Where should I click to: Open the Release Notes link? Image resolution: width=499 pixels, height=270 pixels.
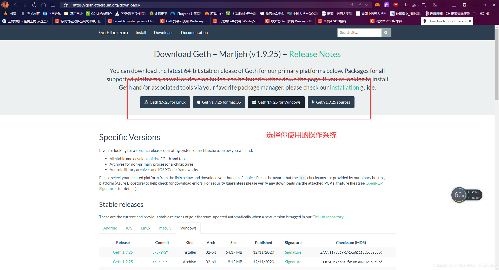[x=315, y=54]
